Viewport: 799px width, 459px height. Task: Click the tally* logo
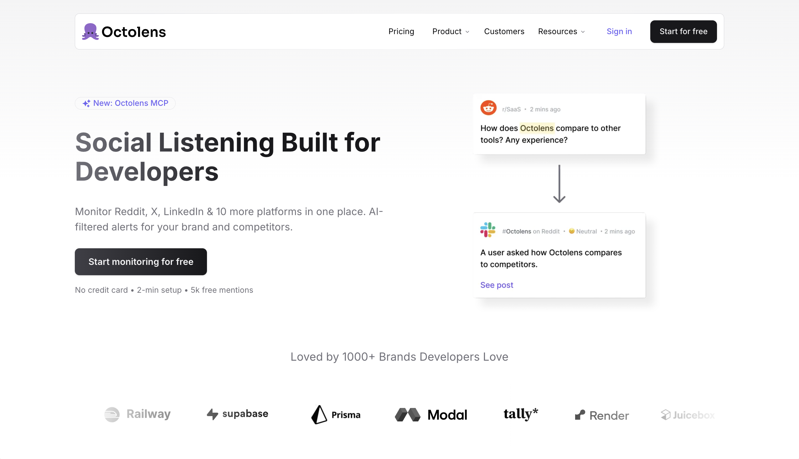click(x=520, y=414)
